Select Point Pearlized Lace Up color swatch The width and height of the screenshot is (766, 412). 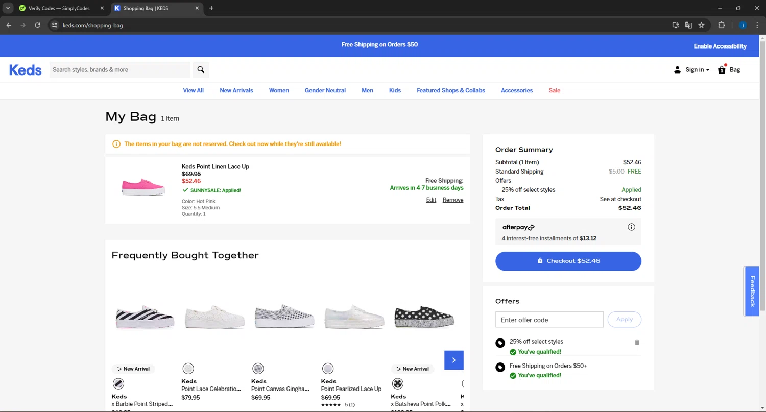coord(328,368)
